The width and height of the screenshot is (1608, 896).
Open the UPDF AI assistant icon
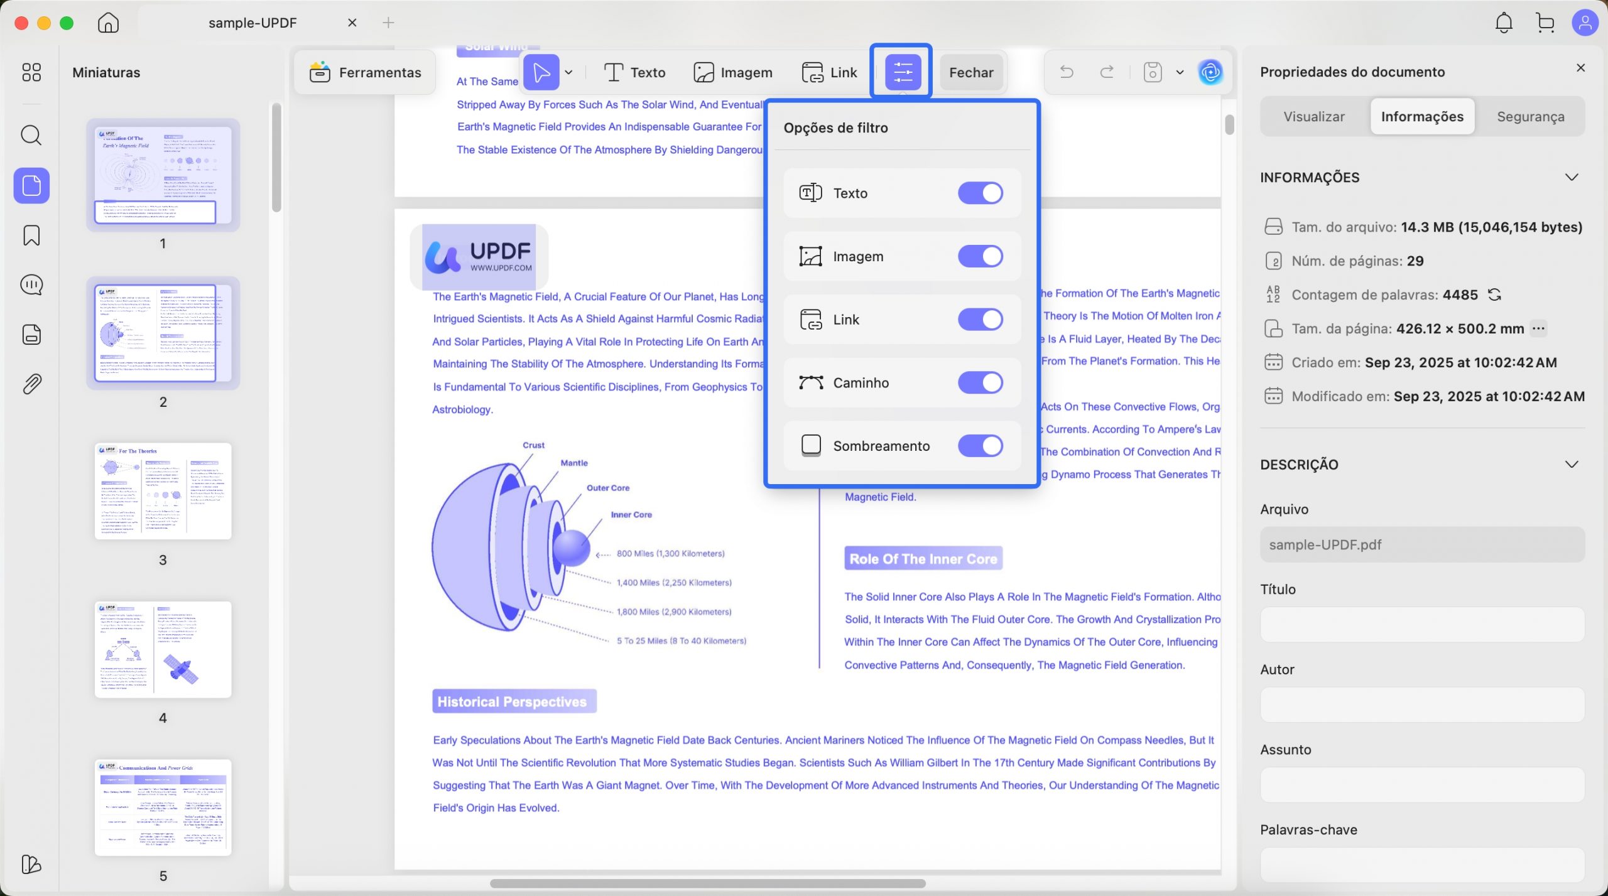1210,72
